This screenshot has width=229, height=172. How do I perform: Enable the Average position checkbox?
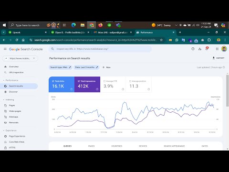pos(130,81)
